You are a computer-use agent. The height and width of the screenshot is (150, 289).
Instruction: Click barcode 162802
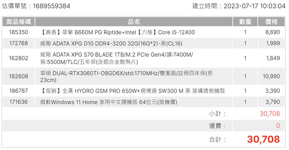pos(18,58)
